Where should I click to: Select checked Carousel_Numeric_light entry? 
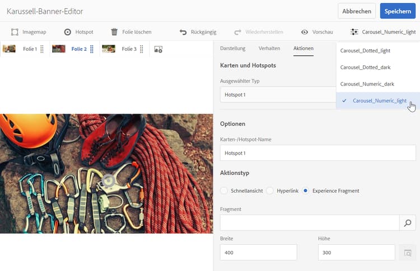[378, 101]
